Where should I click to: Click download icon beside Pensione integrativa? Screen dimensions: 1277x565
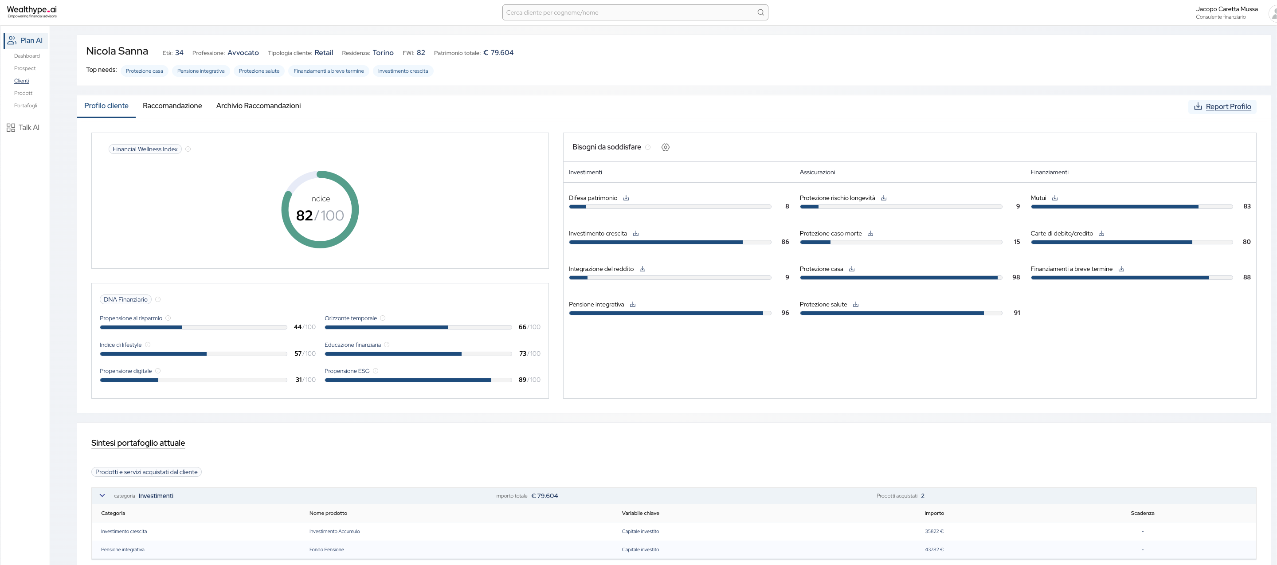[x=633, y=305]
